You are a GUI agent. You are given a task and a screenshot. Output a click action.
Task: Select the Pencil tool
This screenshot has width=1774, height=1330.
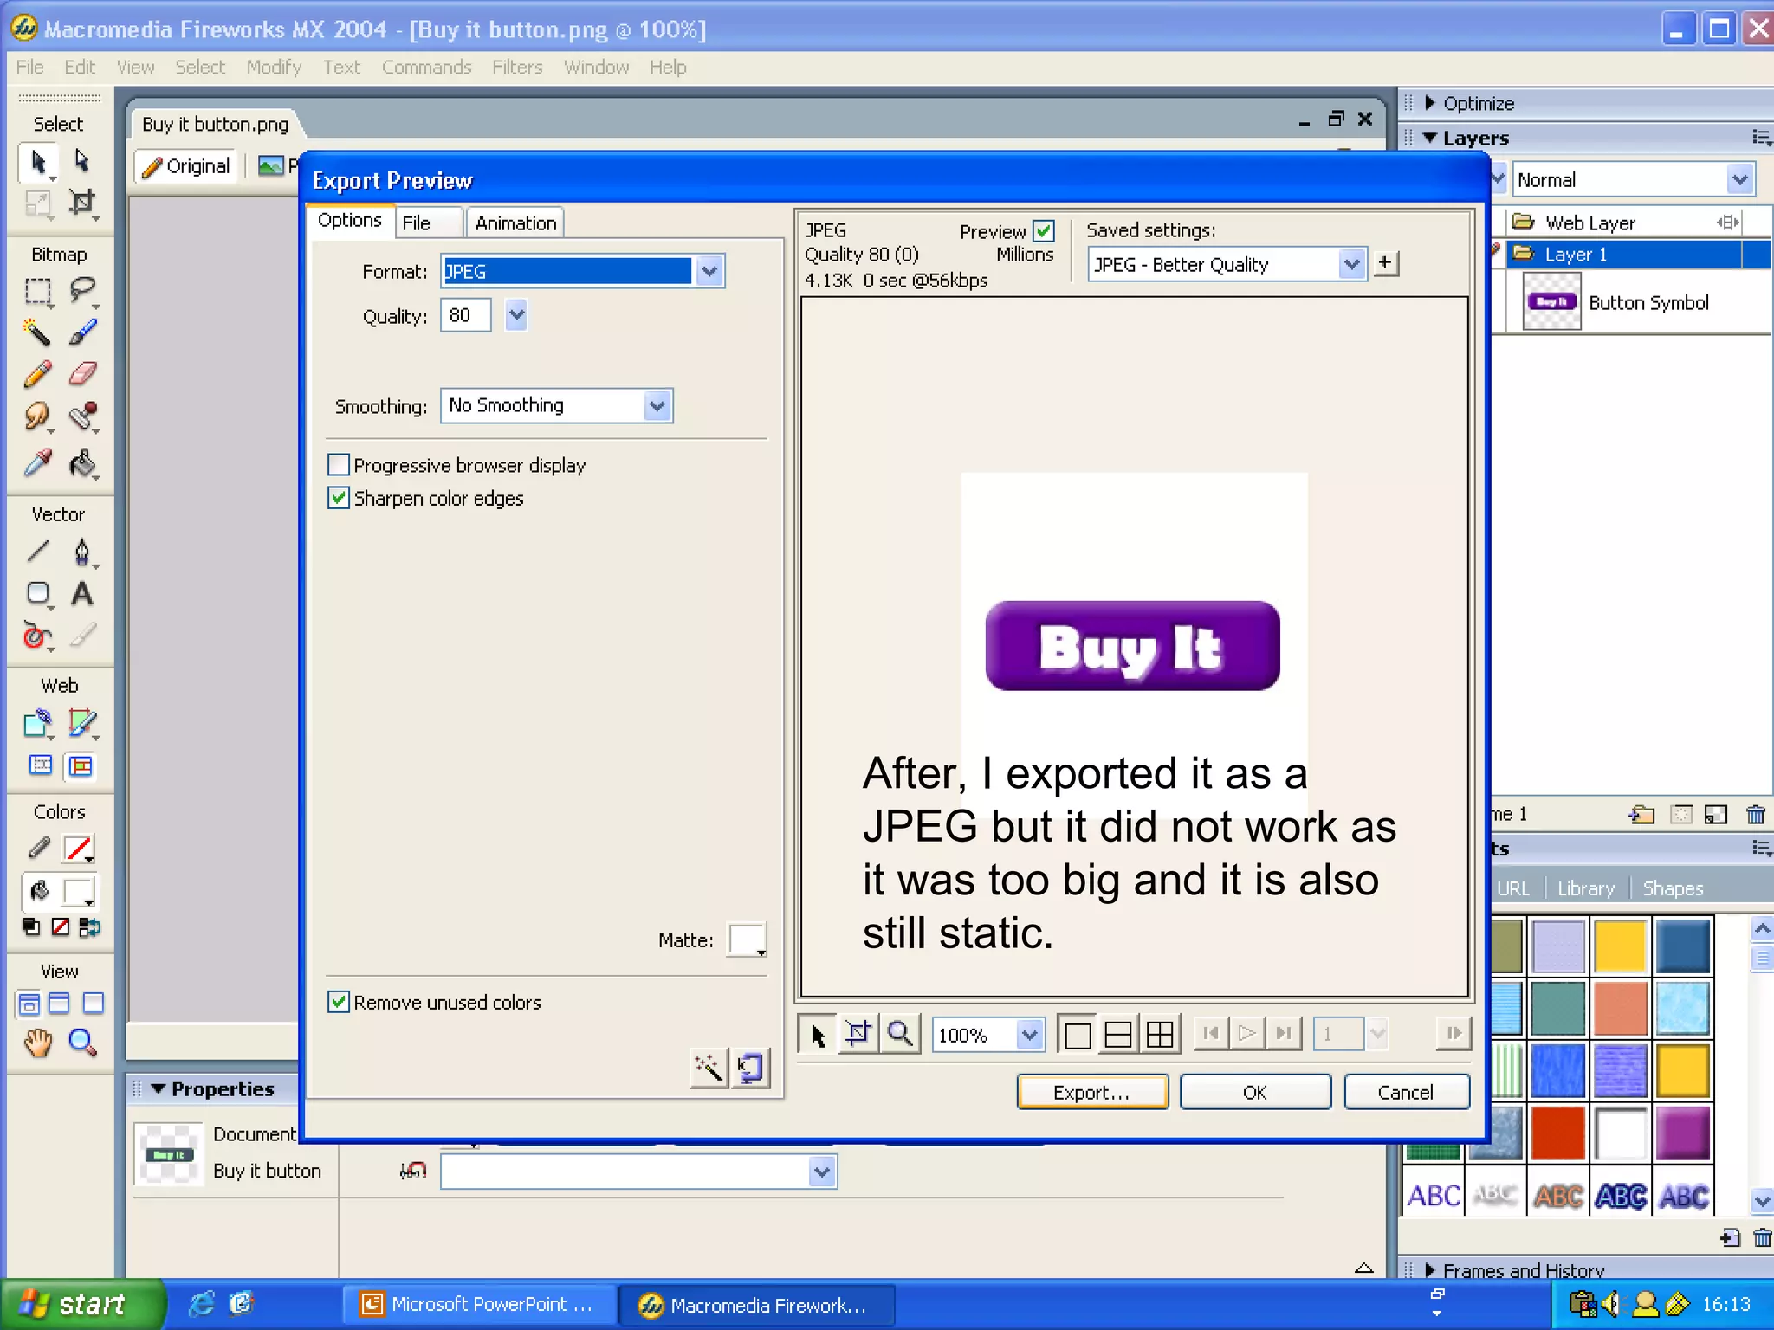point(36,374)
